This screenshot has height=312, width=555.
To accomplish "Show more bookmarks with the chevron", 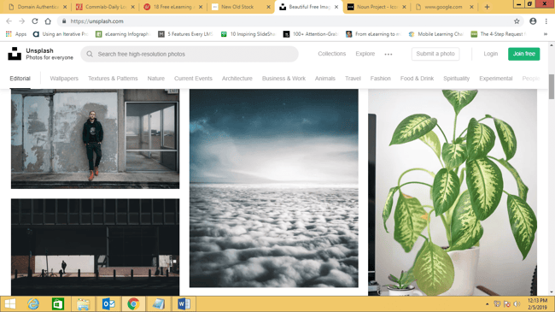I will click(546, 34).
